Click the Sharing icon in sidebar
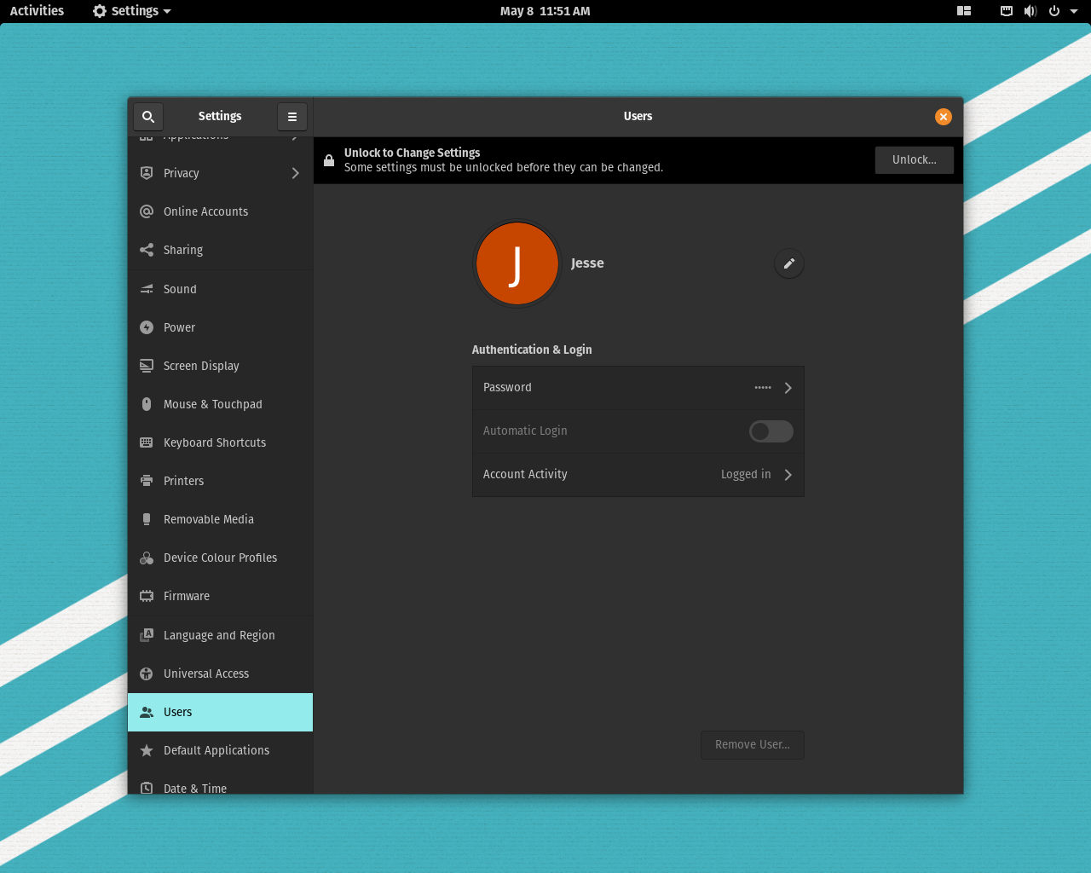1091x873 pixels. 147,250
